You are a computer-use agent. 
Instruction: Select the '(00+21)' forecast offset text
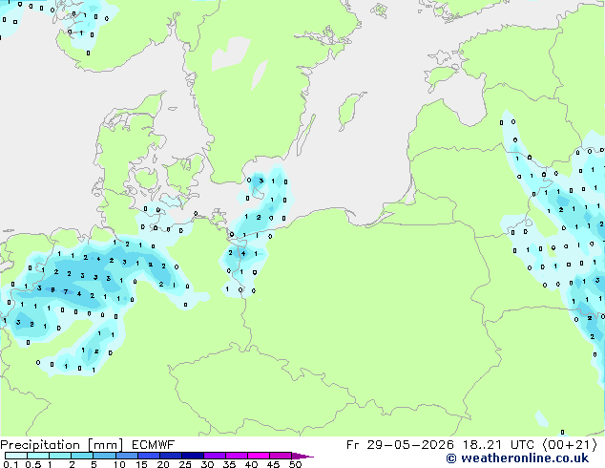(570, 445)
